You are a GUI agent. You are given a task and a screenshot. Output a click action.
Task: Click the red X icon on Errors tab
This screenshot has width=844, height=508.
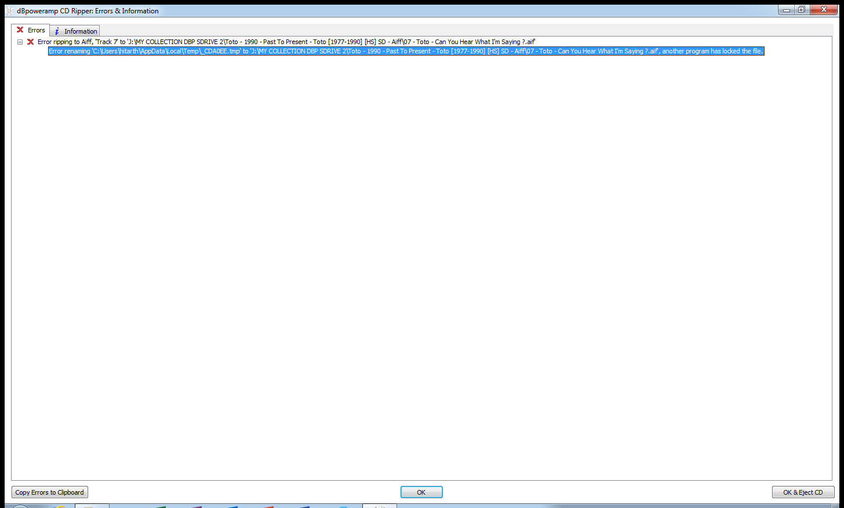coord(20,30)
